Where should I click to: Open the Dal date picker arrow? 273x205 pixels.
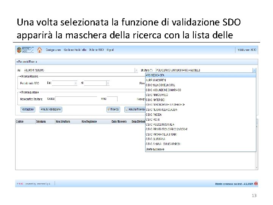click(76, 83)
